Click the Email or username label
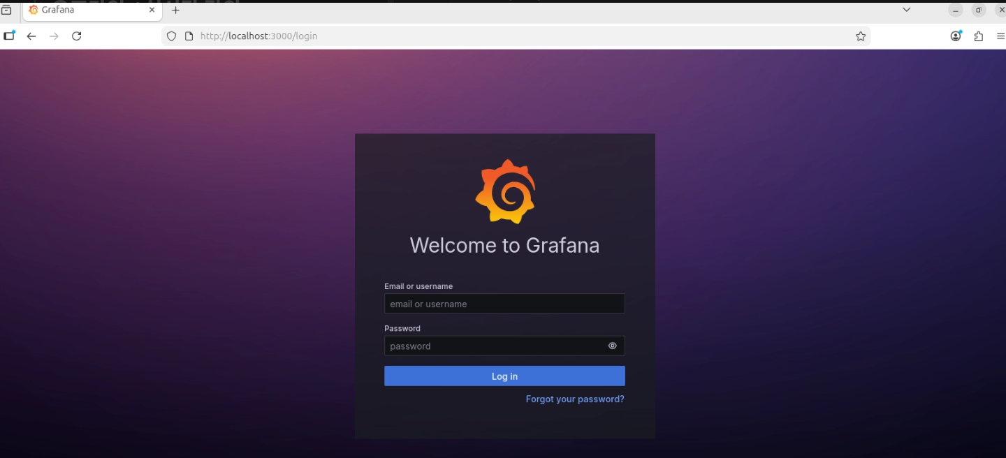This screenshot has height=458, width=1006. tap(418, 286)
